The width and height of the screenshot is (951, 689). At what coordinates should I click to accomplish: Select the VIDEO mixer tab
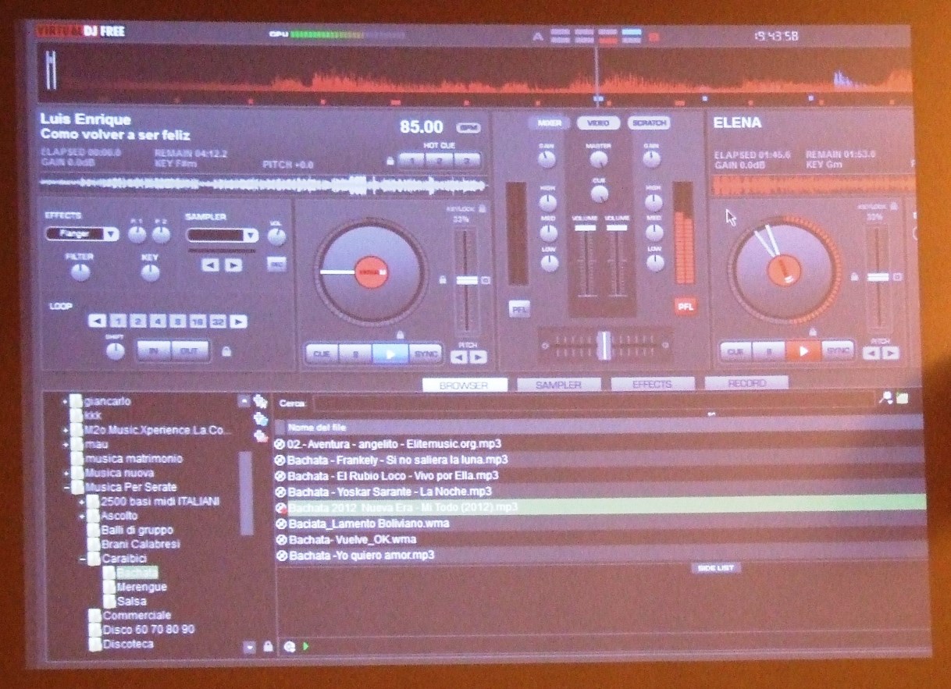pyautogui.click(x=599, y=123)
